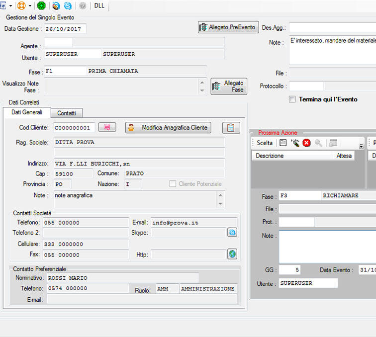Click the Cap field 59100
Viewport: 376px width, 337px height.
coord(73,173)
